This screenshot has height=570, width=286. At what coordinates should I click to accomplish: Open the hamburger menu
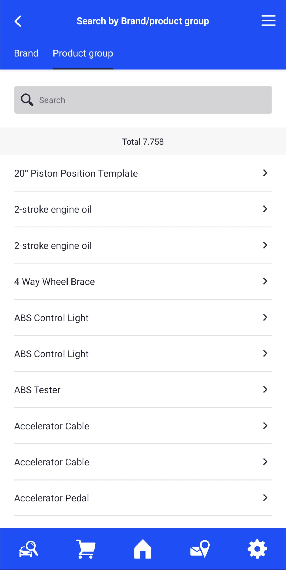(268, 21)
